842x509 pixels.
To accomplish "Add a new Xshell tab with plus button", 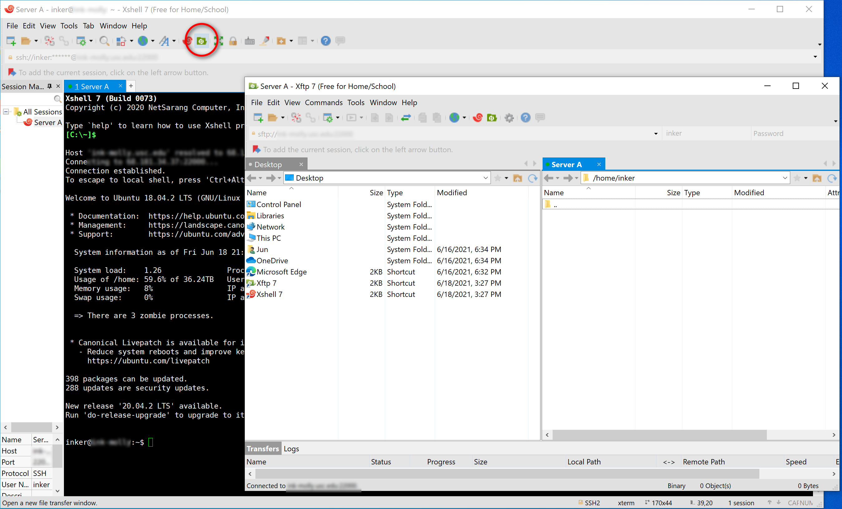I will (131, 86).
